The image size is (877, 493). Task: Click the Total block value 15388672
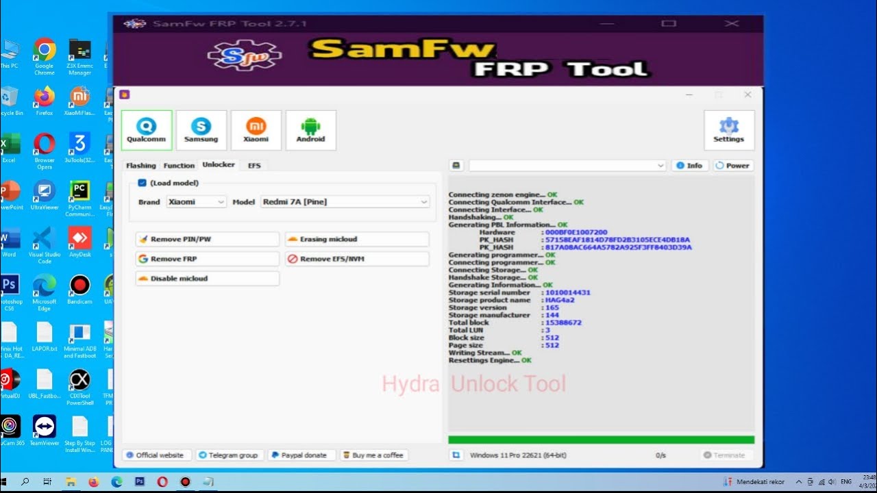click(x=563, y=323)
